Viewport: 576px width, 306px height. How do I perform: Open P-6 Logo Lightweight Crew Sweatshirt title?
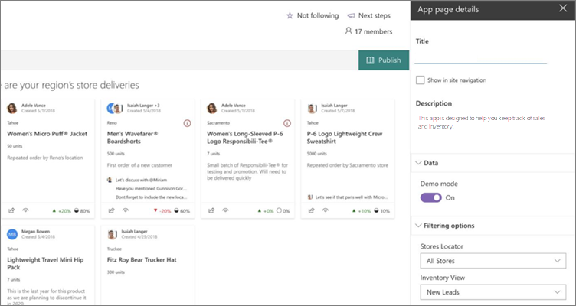click(x=345, y=138)
